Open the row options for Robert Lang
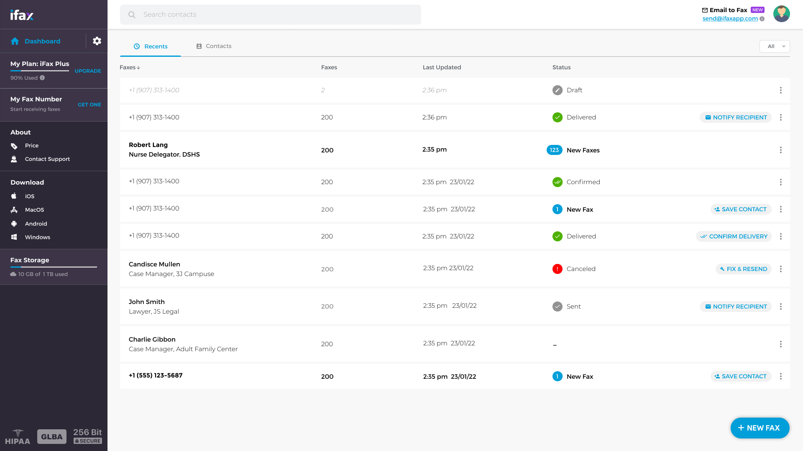Image resolution: width=803 pixels, height=451 pixels. (x=781, y=150)
